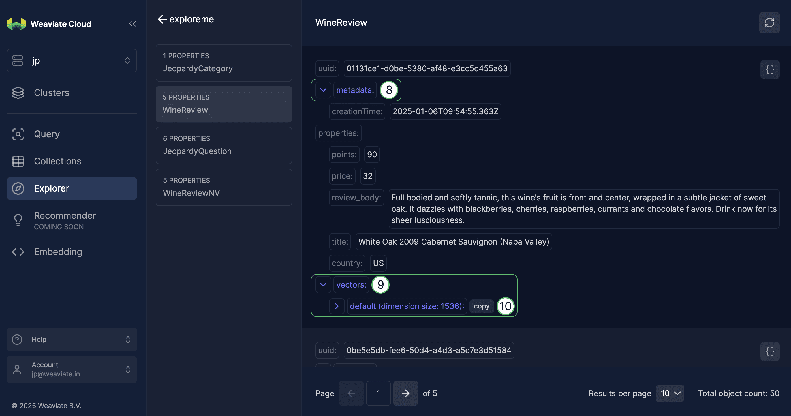
Task: Click the Weaviate Cloud logo
Action: pos(49,24)
